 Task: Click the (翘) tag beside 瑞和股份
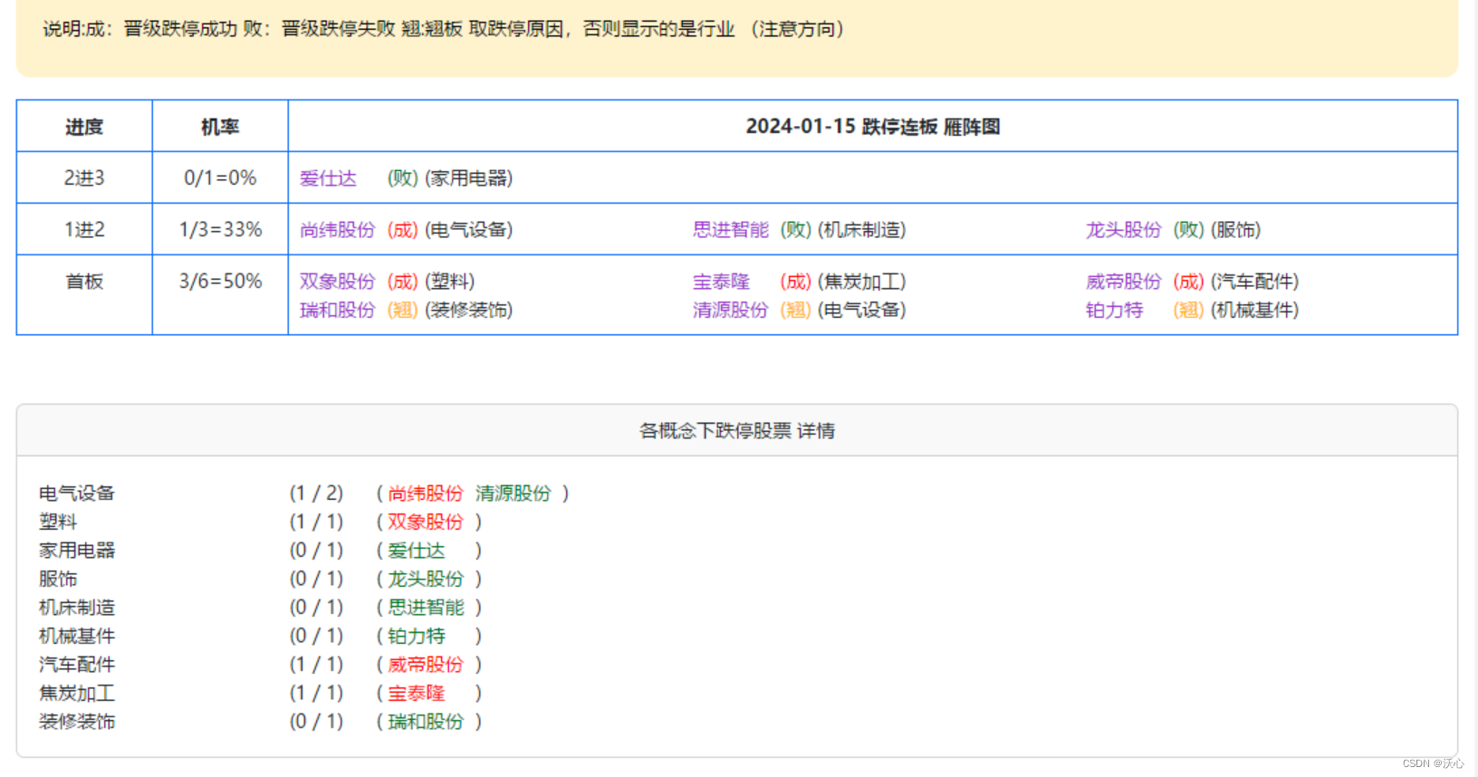tap(402, 310)
